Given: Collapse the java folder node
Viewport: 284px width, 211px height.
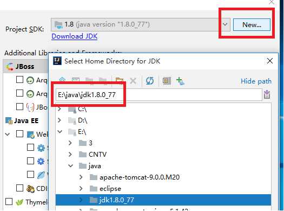Looking at the screenshot, I should point(71,165).
